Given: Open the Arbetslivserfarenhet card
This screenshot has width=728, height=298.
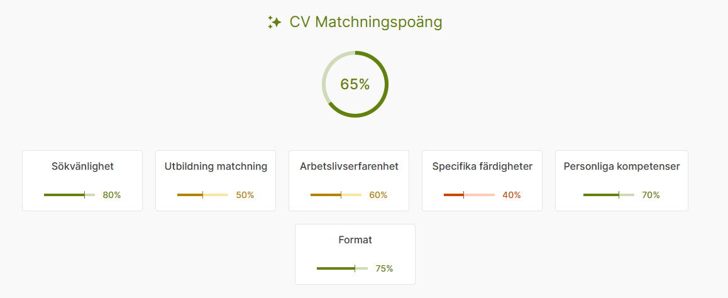Looking at the screenshot, I should tap(349, 180).
